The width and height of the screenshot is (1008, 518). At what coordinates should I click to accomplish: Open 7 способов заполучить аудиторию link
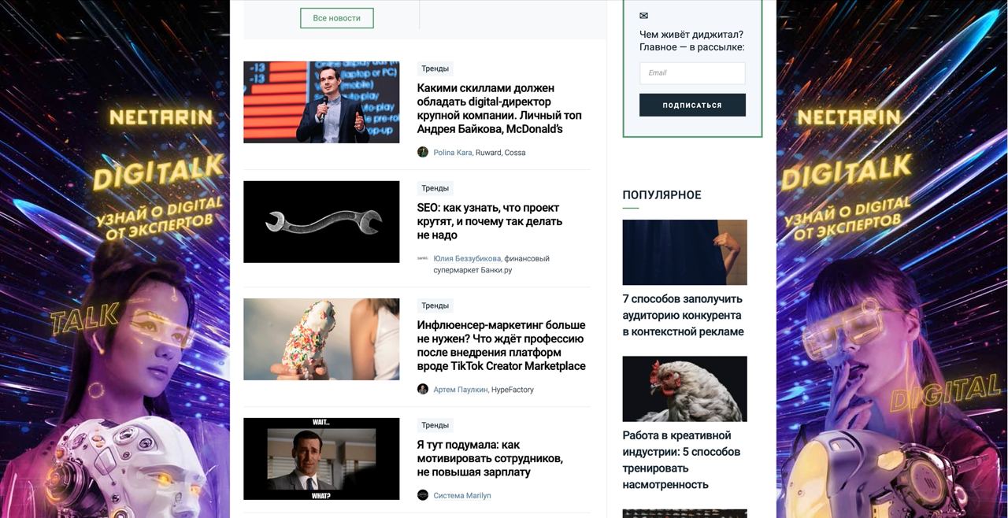pyautogui.click(x=683, y=315)
